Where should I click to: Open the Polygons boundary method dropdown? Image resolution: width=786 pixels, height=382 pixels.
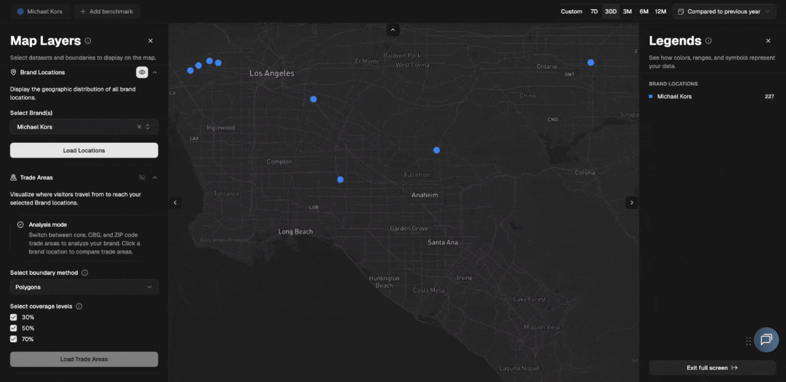click(x=84, y=286)
